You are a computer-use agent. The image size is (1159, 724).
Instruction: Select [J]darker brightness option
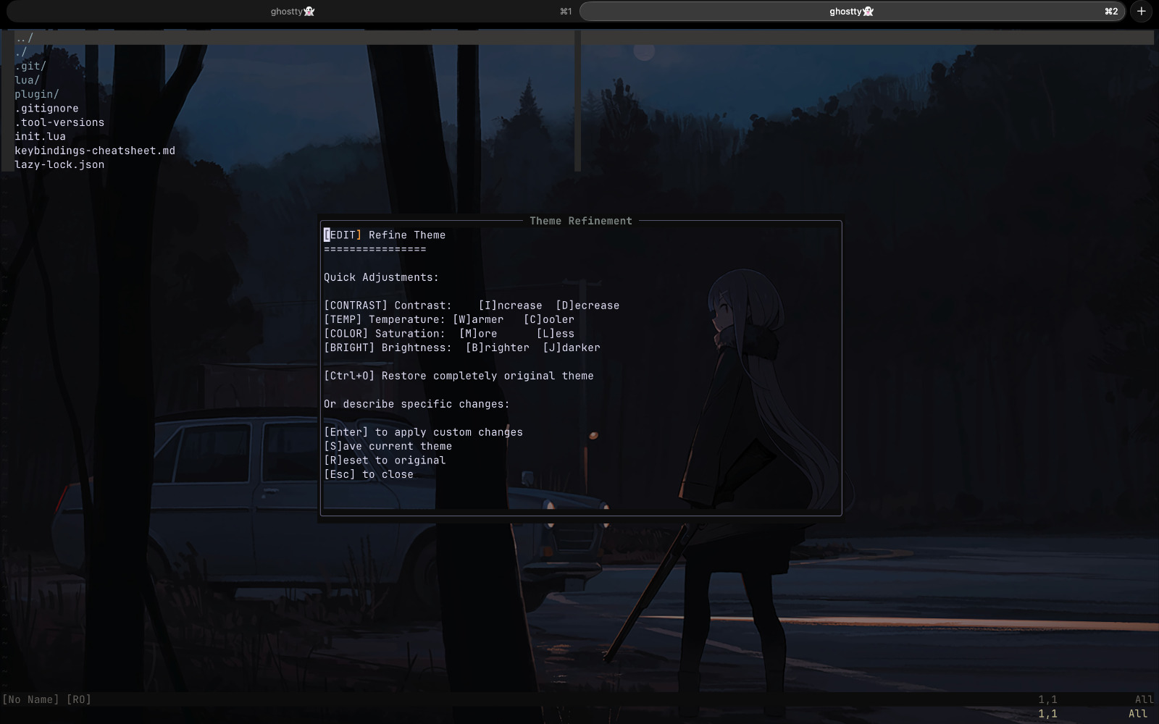[x=571, y=348]
